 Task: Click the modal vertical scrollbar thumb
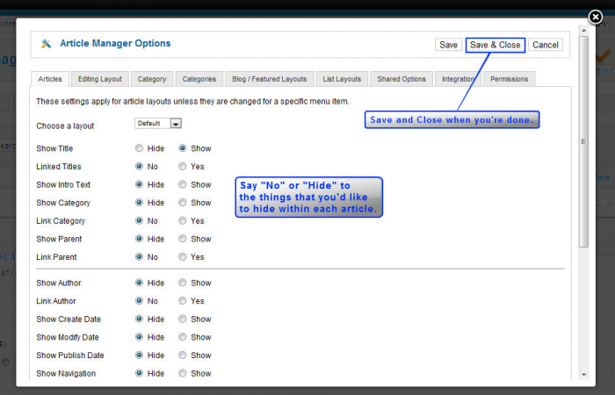point(583,141)
